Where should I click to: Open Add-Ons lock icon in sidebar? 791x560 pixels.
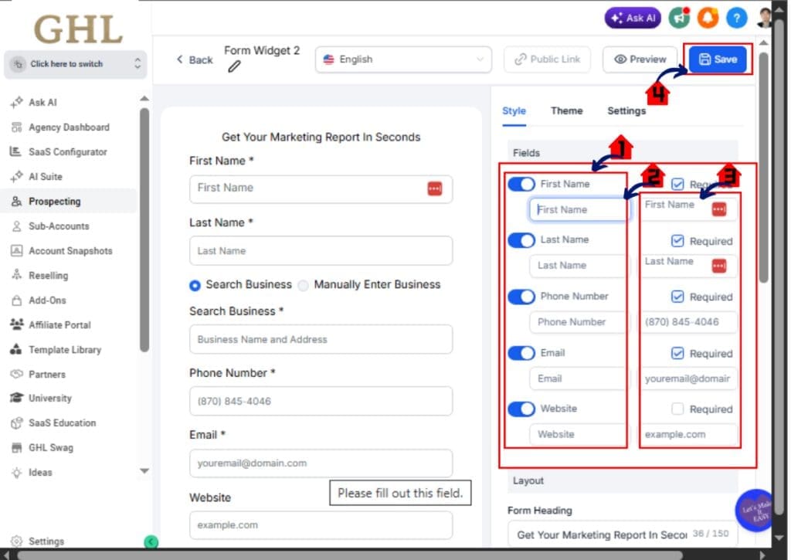click(17, 300)
